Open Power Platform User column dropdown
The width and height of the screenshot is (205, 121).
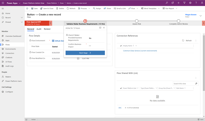pos(138,88)
